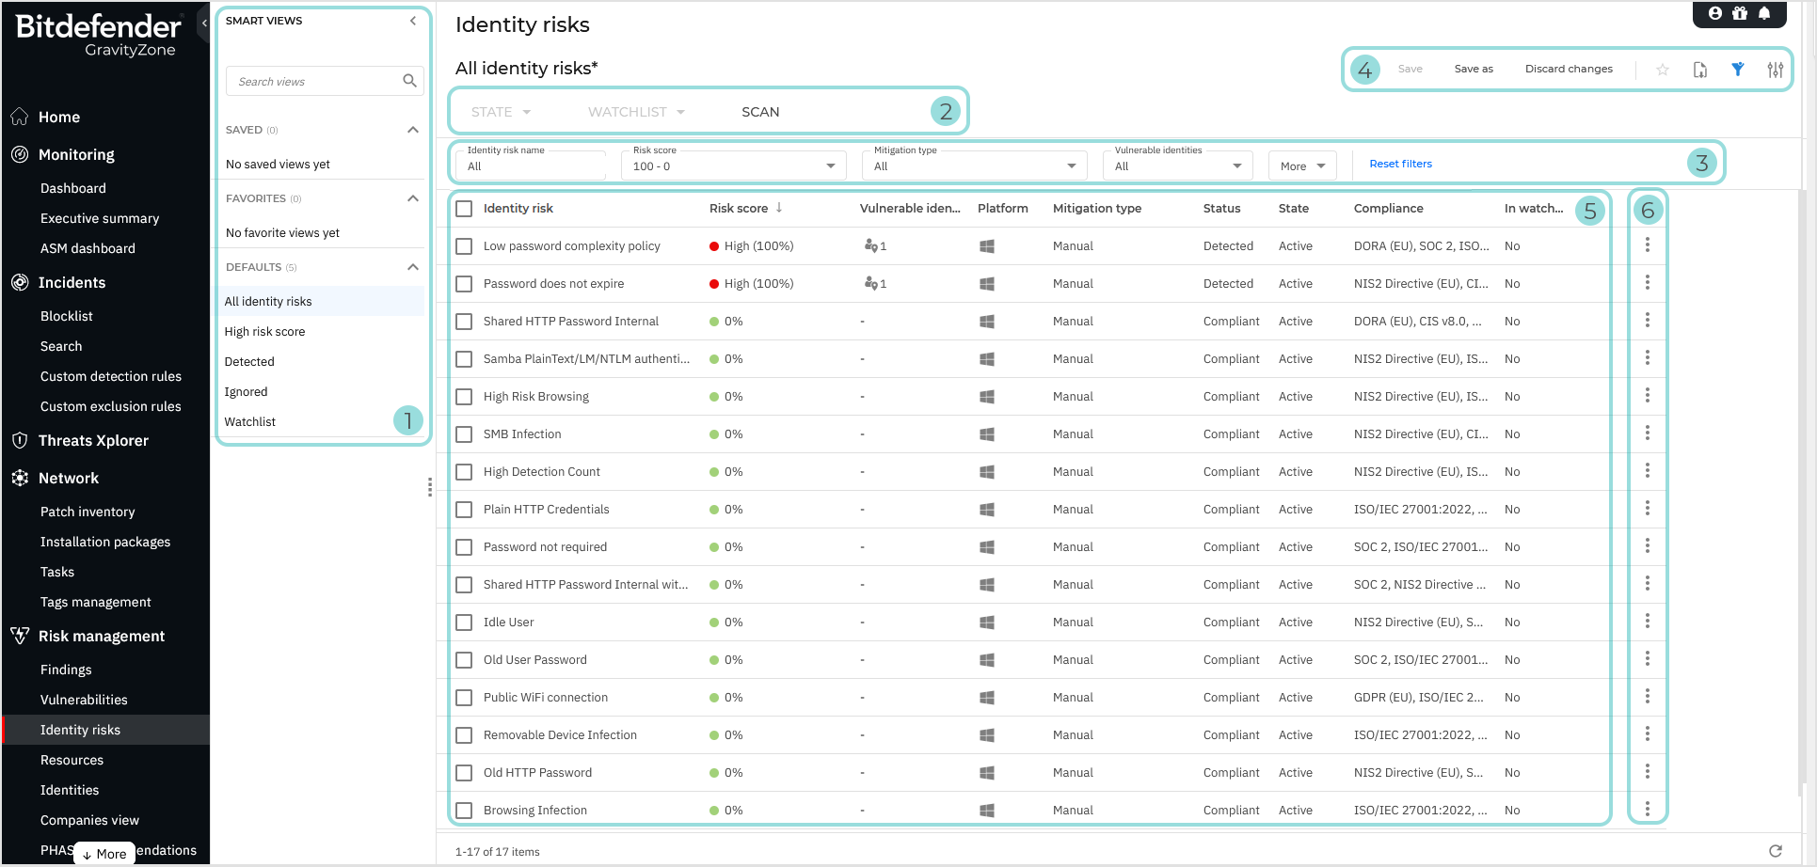
Task: Select Threats Xplorer in the sidebar
Action: pyautogui.click(x=93, y=440)
